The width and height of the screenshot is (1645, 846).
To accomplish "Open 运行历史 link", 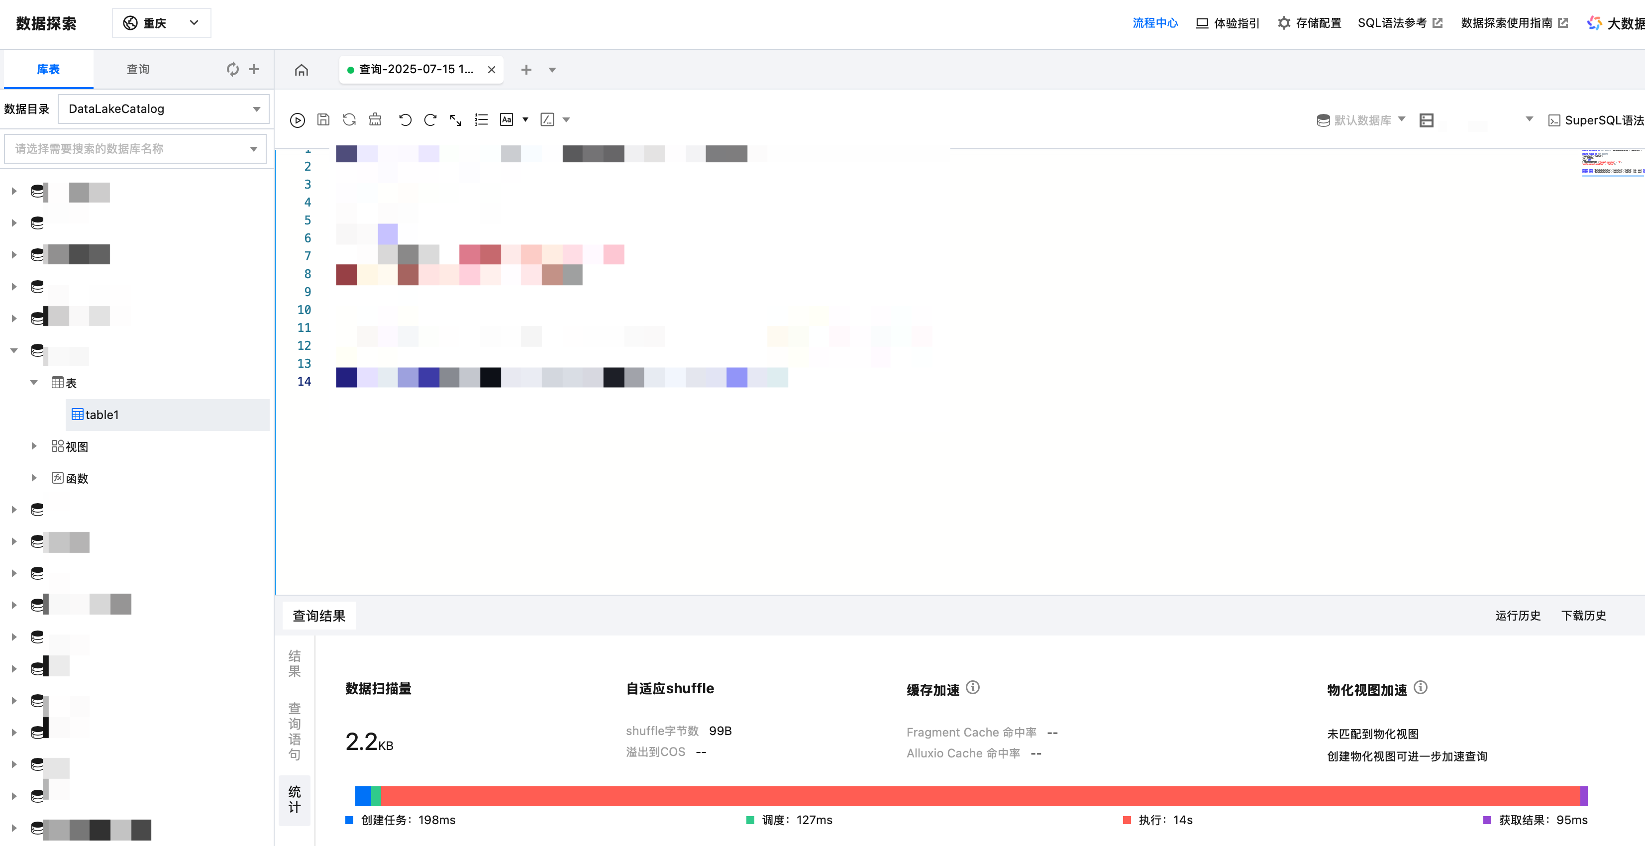I will click(1517, 615).
